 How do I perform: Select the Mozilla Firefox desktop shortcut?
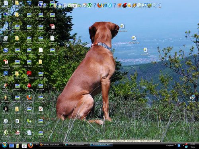29,99
